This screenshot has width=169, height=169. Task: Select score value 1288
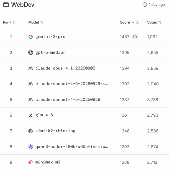click(x=125, y=162)
